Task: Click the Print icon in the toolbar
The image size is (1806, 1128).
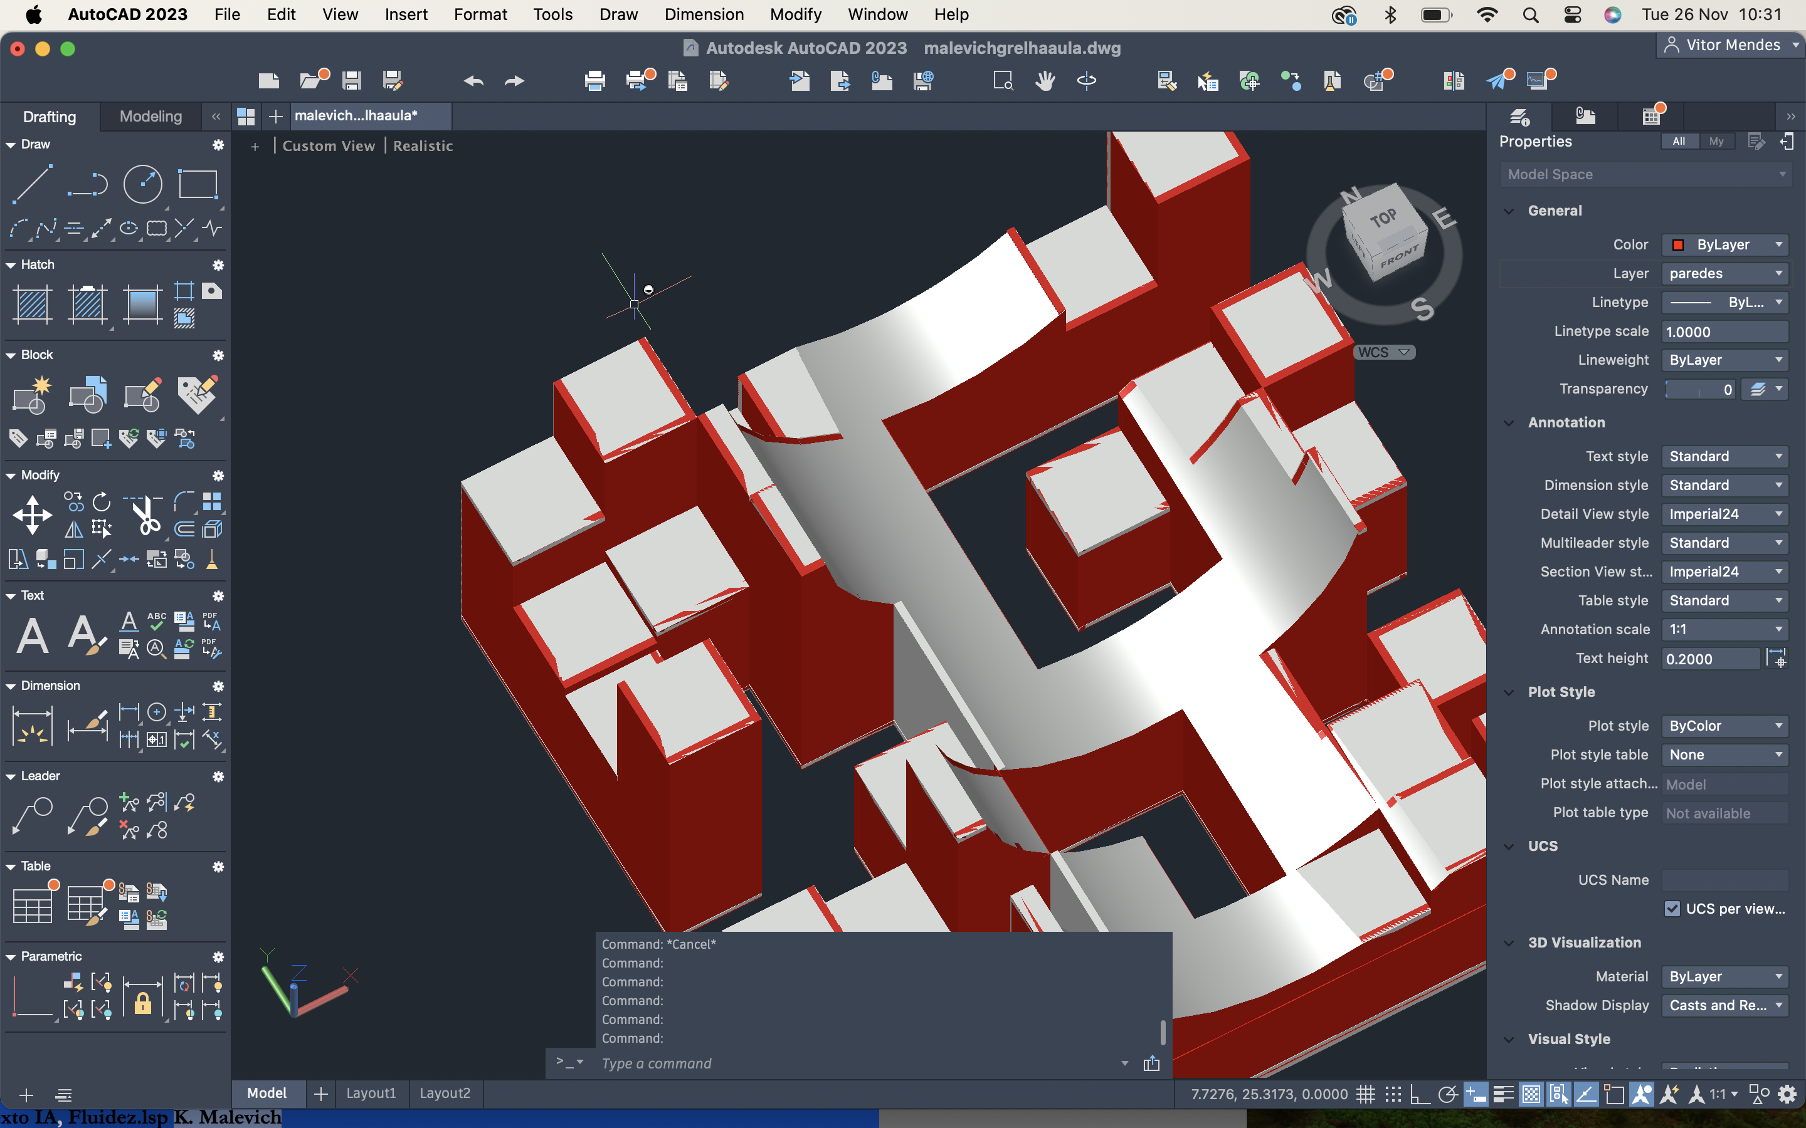Action: tap(594, 81)
